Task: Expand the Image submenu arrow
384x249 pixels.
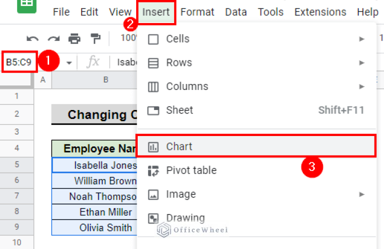Action: click(361, 194)
